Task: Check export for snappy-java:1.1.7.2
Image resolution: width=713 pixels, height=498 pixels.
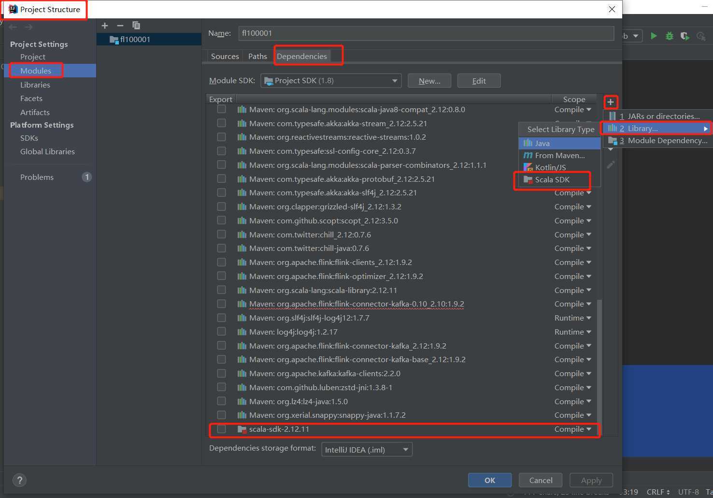Action: (x=221, y=415)
